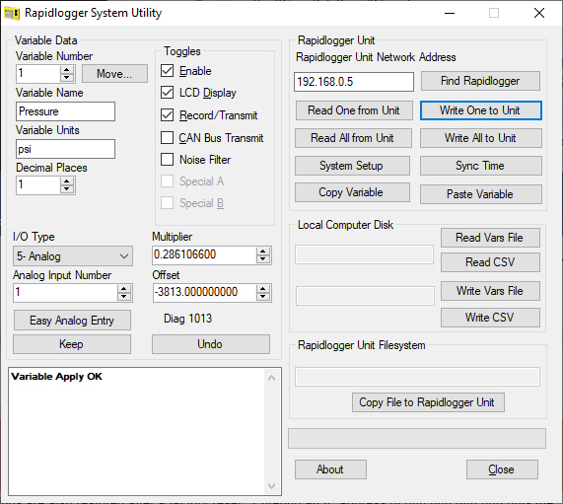Click the Read CSV button
This screenshot has height=504, width=563.
[490, 262]
